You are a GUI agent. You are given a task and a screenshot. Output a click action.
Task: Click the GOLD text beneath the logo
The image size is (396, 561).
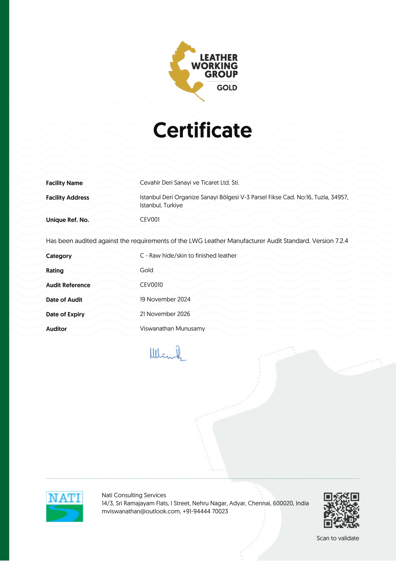coord(227,88)
